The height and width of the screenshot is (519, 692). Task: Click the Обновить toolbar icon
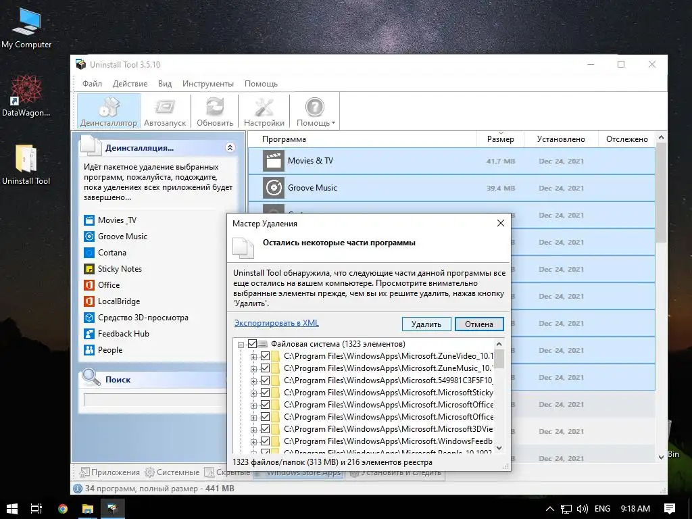(x=214, y=112)
